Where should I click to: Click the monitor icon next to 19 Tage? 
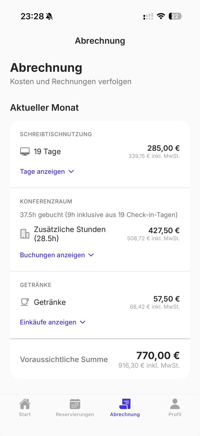24,151
